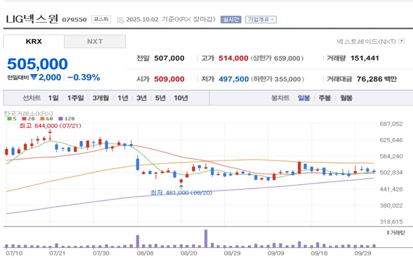Click the current price 505,000
Screen dimensions: 413x258
37,63
